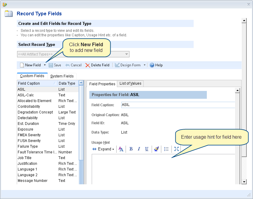The height and width of the screenshot is (199, 253).
Task: Click the Field Caption input box
Action: tap(178, 105)
